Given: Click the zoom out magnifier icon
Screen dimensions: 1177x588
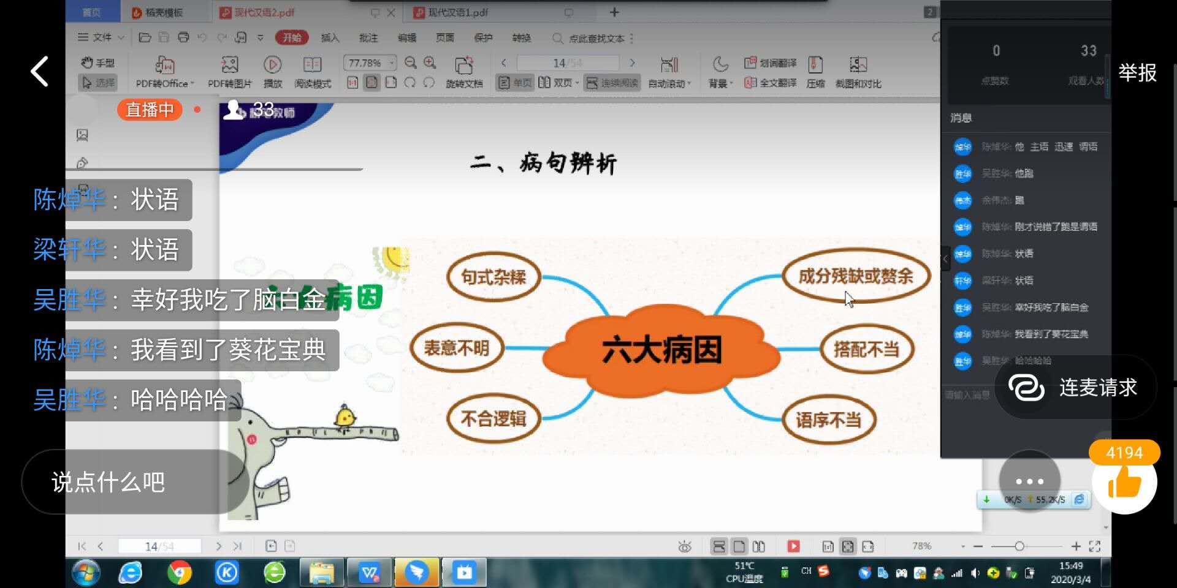Looking at the screenshot, I should point(411,62).
